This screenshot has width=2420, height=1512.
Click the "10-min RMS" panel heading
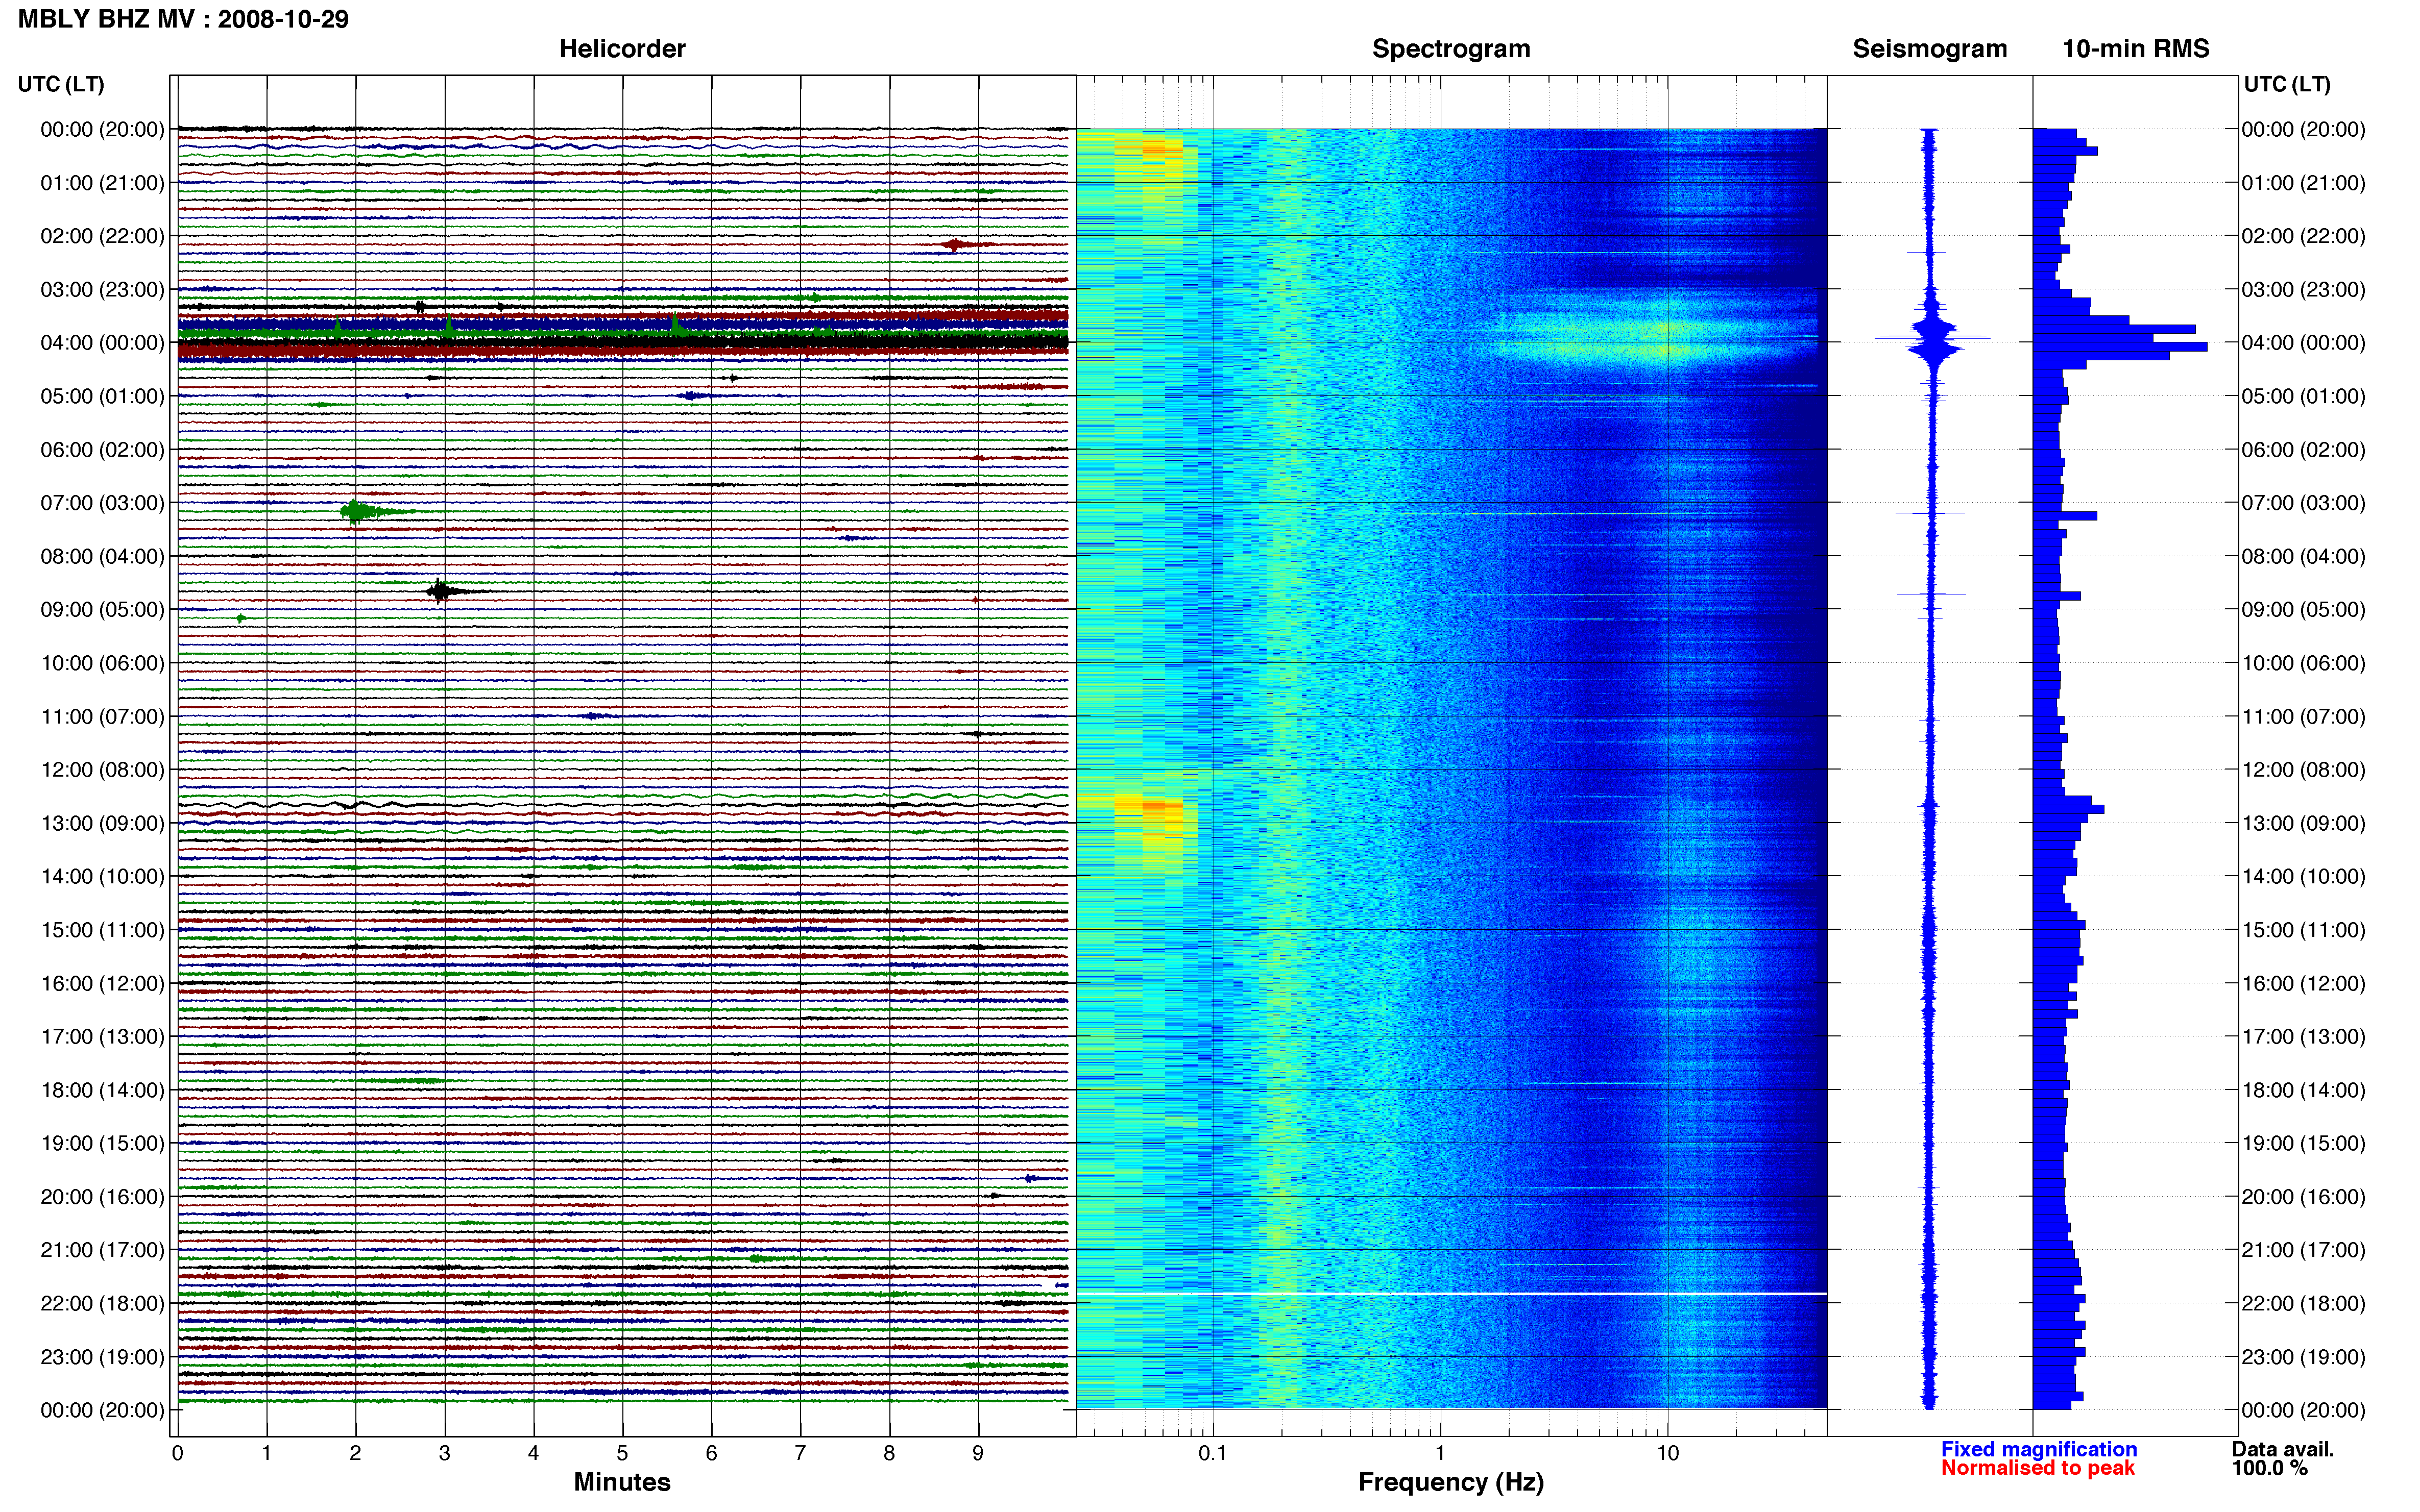pos(2135,48)
